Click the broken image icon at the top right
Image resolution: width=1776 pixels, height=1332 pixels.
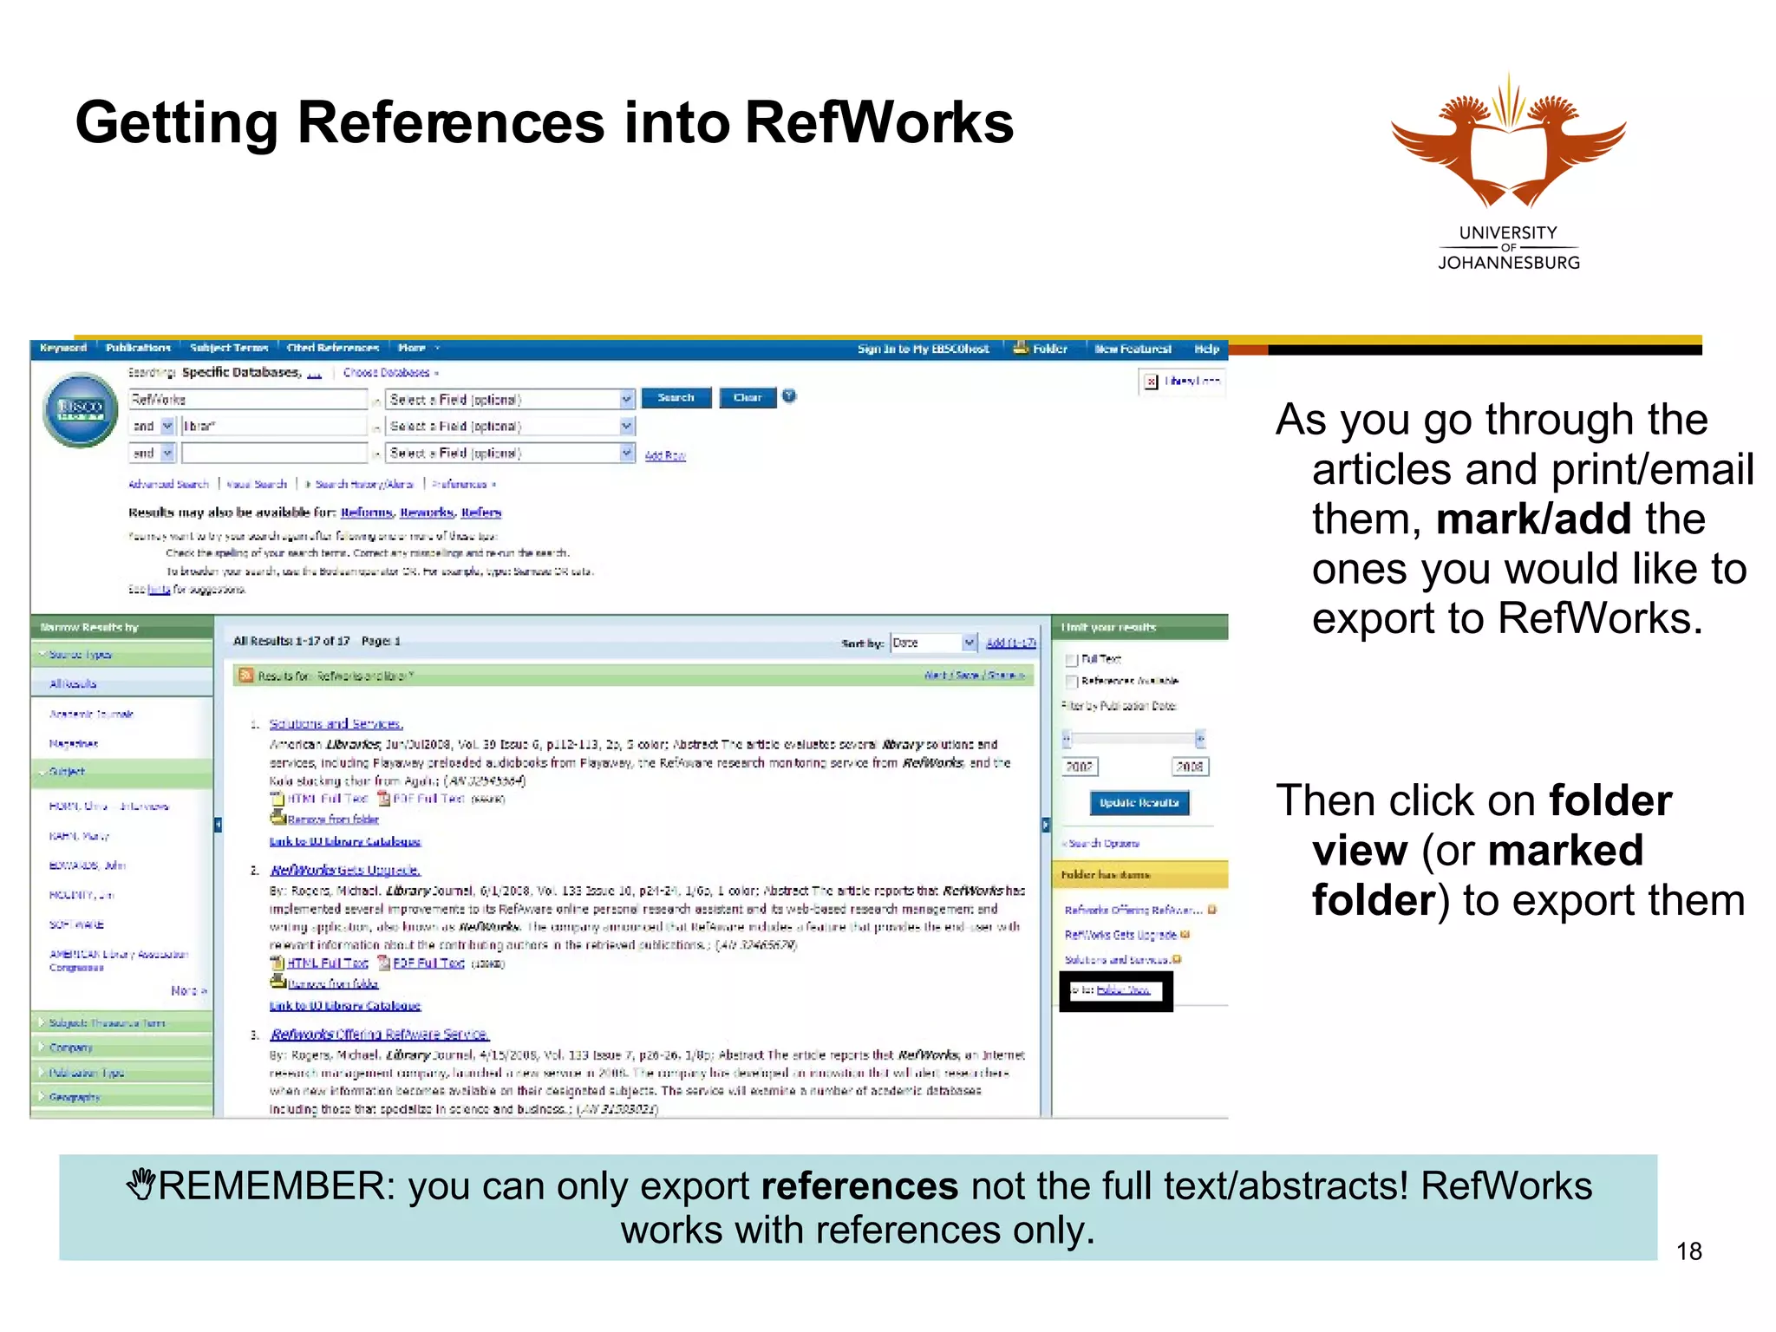[1151, 382]
